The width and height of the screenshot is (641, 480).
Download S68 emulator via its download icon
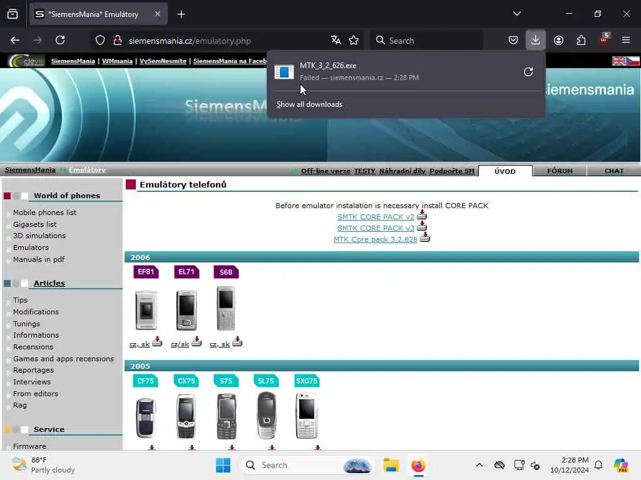pyautogui.click(x=237, y=342)
